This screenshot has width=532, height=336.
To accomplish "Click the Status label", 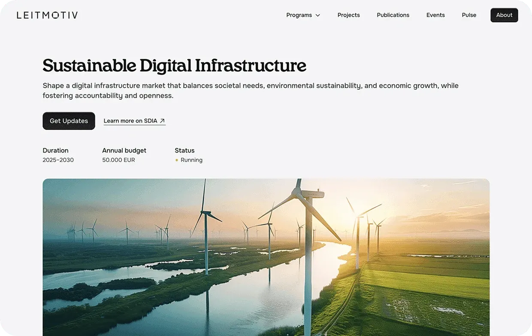I will 184,150.
